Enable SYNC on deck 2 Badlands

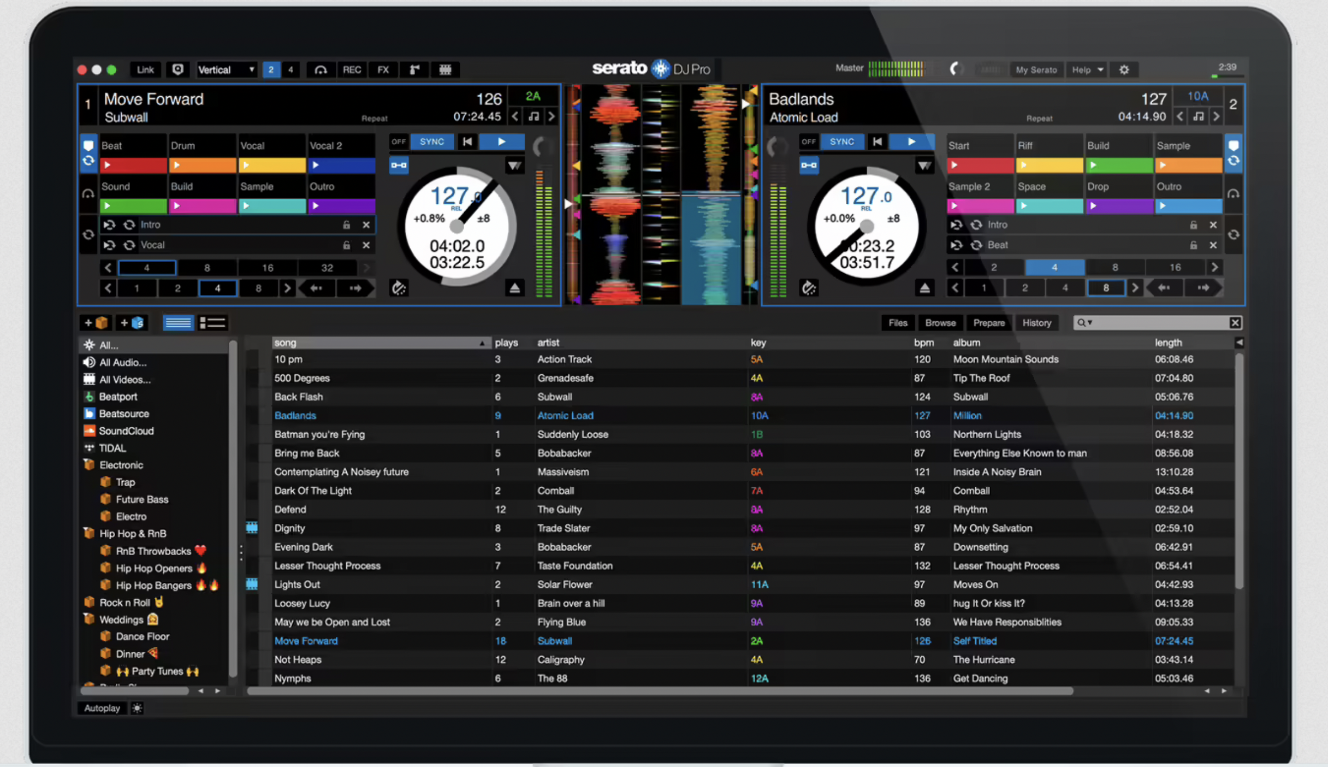coord(841,141)
